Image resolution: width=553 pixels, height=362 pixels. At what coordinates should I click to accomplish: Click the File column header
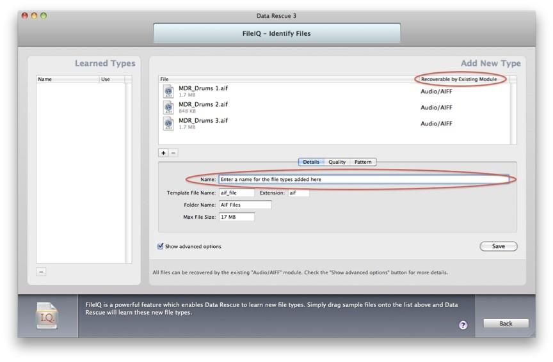coord(287,79)
